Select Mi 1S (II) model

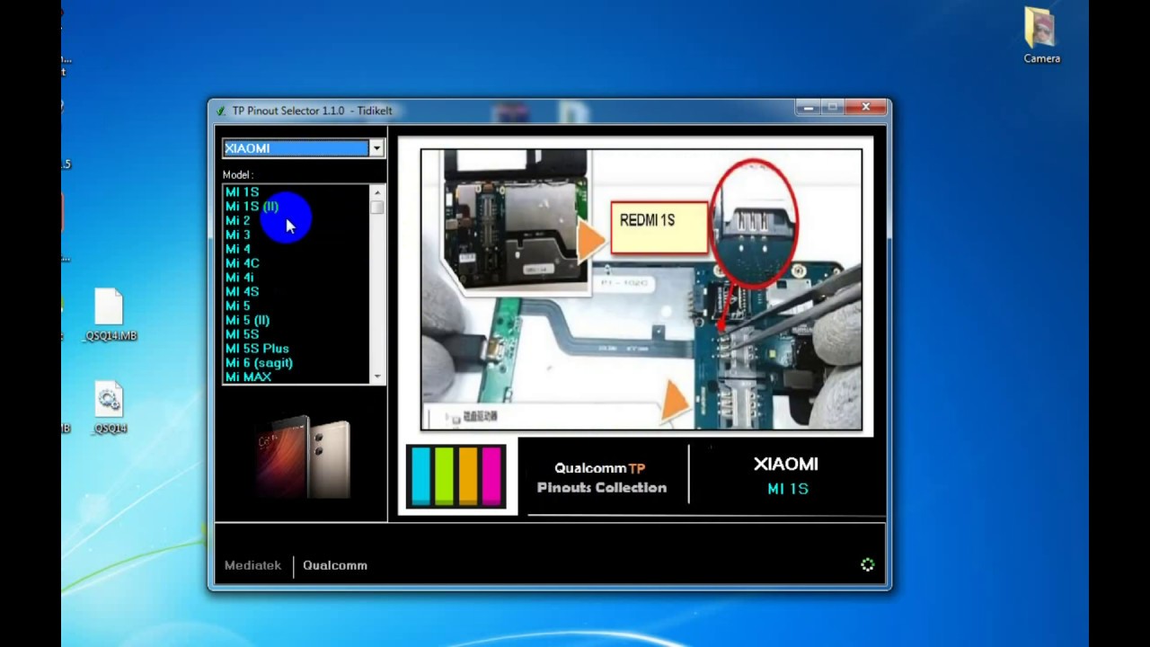tap(252, 207)
